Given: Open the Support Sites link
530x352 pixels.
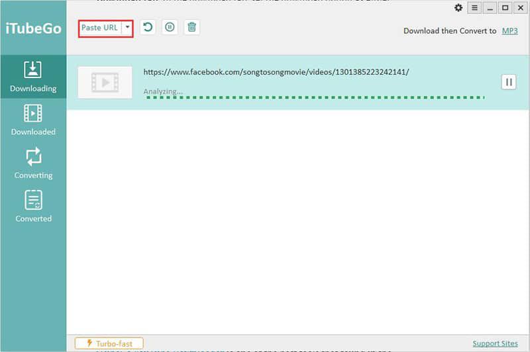Looking at the screenshot, I should pos(495,343).
